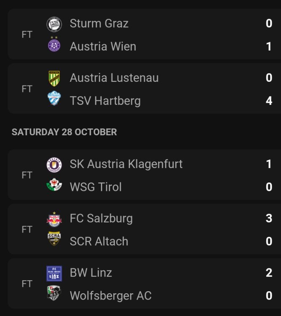Tap the Austria Lustenau team logo
Screen dimensions: 281x316
tap(54, 78)
